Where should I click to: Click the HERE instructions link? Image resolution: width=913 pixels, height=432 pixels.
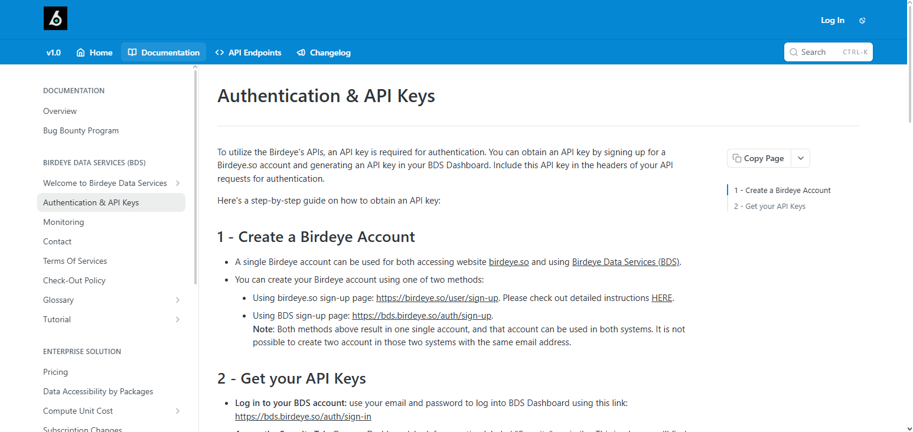coord(661,297)
